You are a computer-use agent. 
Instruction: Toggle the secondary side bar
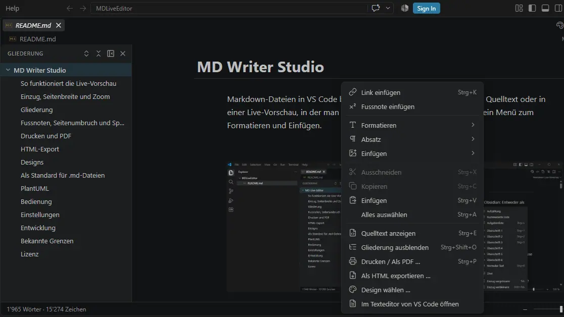point(558,8)
